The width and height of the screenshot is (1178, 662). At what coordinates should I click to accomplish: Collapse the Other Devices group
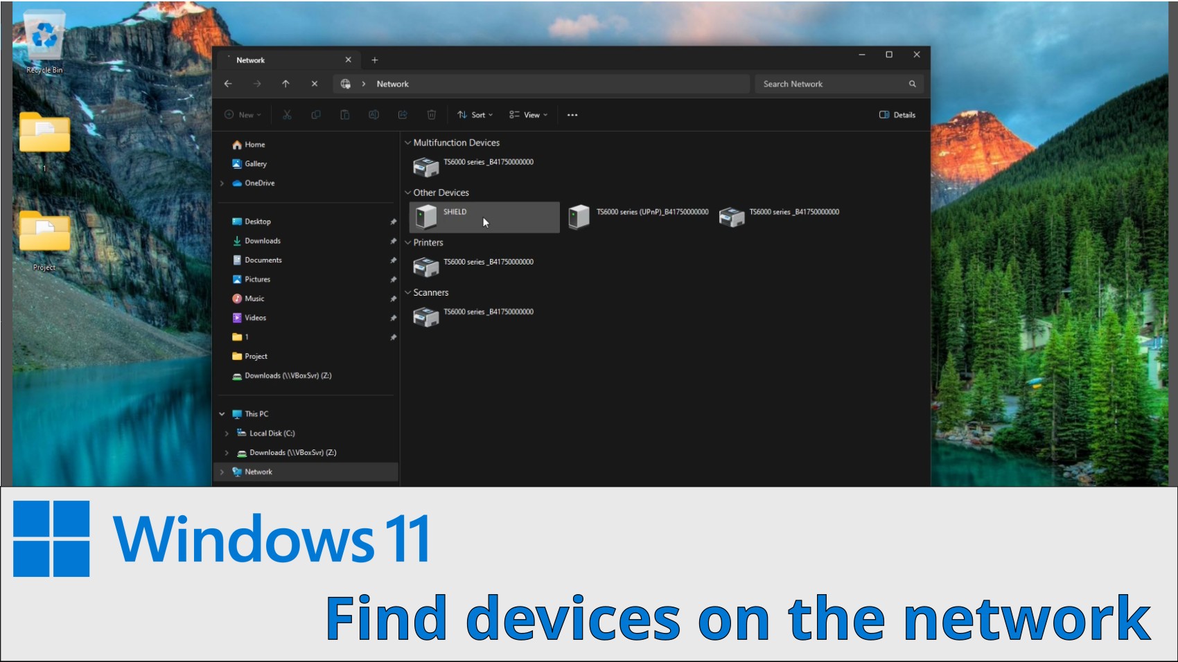(x=408, y=193)
